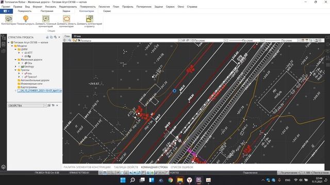Close the Свойства panel
Screen dimensions: 330x185
coord(57,105)
